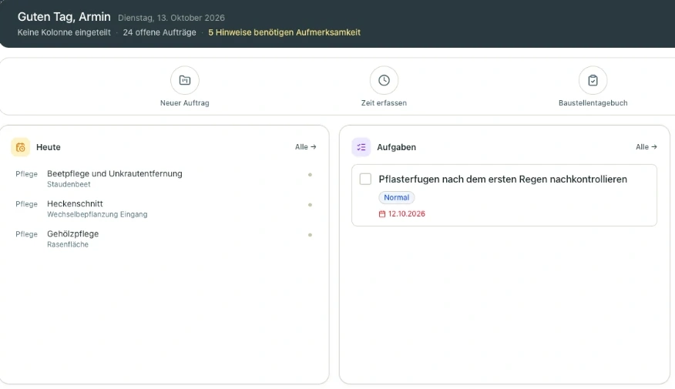The width and height of the screenshot is (675, 389).
Task: Click the Heute calendar icon
Action: (x=20, y=147)
